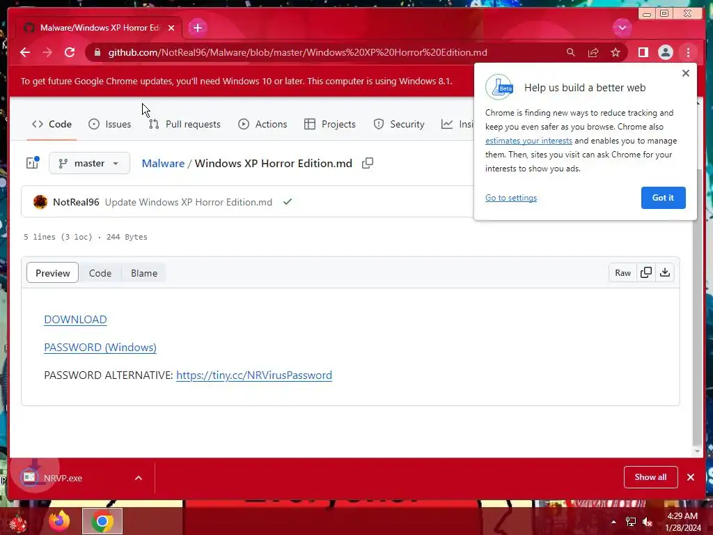The width and height of the screenshot is (713, 535).
Task: Share this page via share icon
Action: coord(593,52)
